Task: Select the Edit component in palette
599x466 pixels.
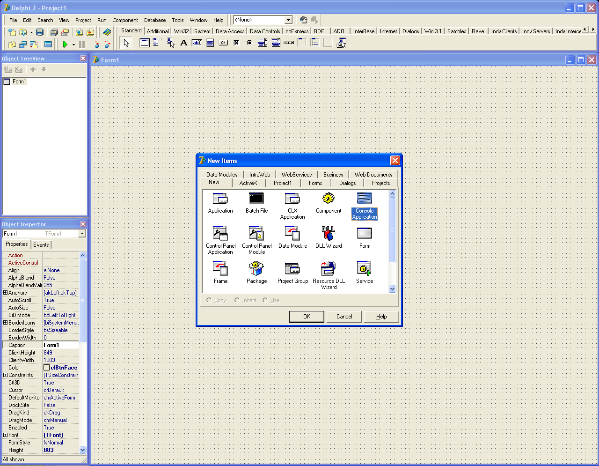Action: pos(197,43)
